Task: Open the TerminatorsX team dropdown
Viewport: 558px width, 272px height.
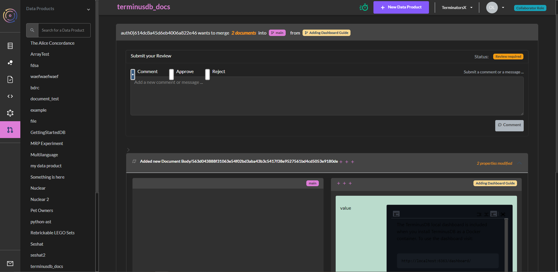Action: 472,7
